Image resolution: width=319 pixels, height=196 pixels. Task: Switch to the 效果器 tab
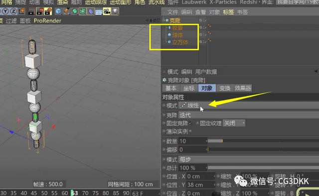(243, 88)
